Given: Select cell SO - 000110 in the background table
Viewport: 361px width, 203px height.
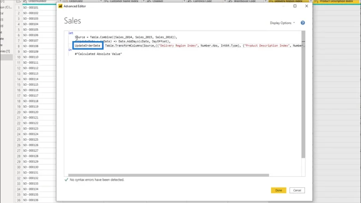Looking at the screenshot, I should (39, 57).
